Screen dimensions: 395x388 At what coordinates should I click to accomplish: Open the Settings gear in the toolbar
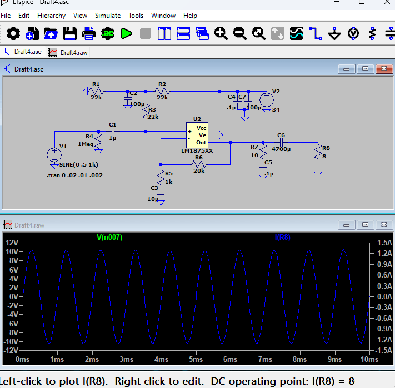pos(13,33)
